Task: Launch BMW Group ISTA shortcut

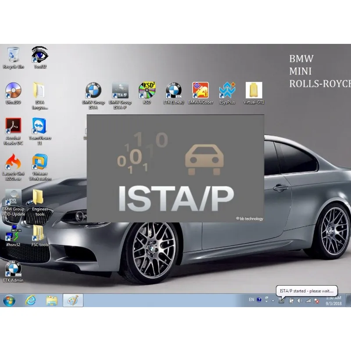Action: [93, 96]
